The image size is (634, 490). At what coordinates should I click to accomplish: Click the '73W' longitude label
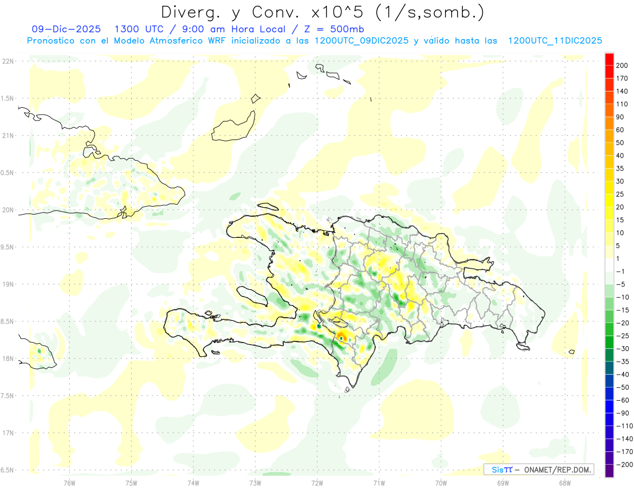255,483
